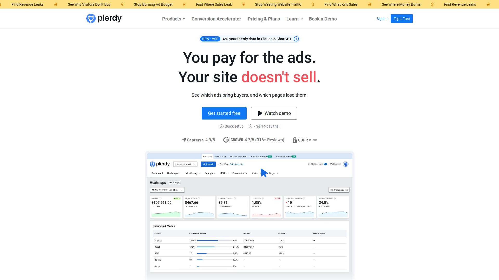Click the Get 14-day trial link

[237, 164]
